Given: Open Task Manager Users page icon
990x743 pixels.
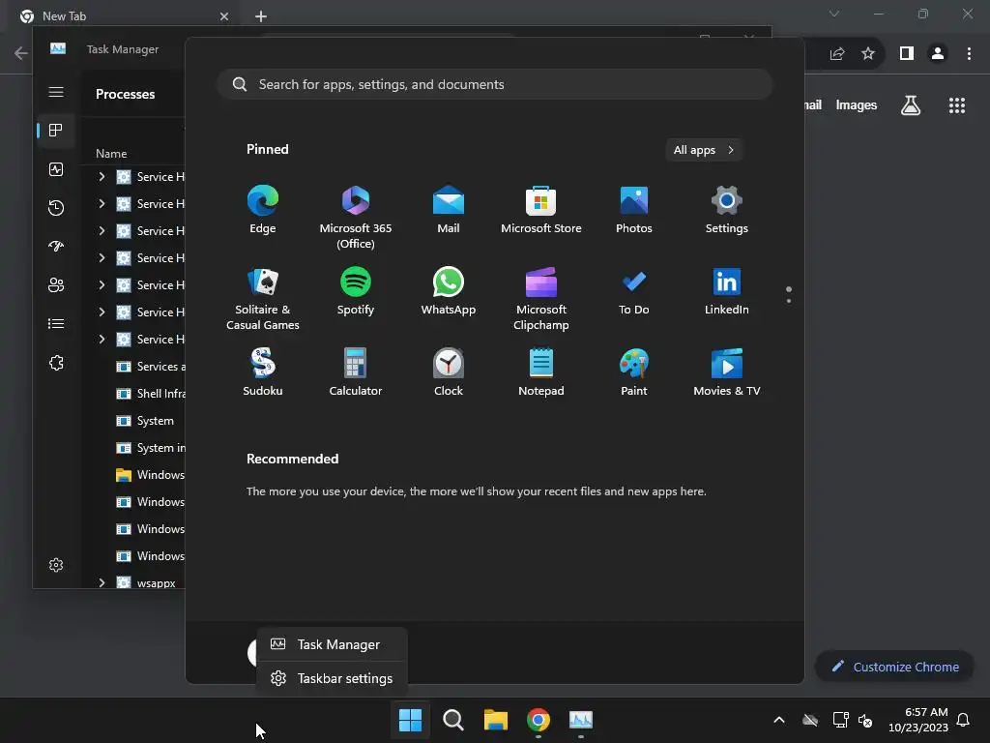Looking at the screenshot, I should 56,285.
